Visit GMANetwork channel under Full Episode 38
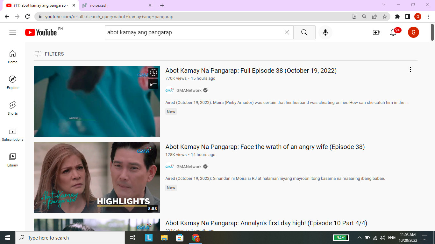 (189, 91)
